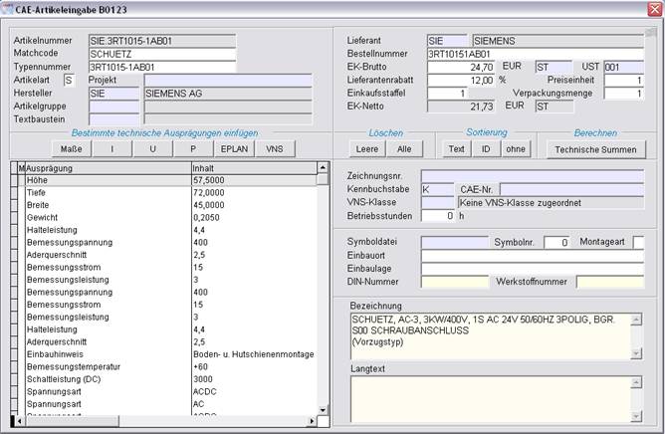Click the CAE-Artikeleingabe window icon in title bar
The image size is (665, 434).
click(8, 8)
